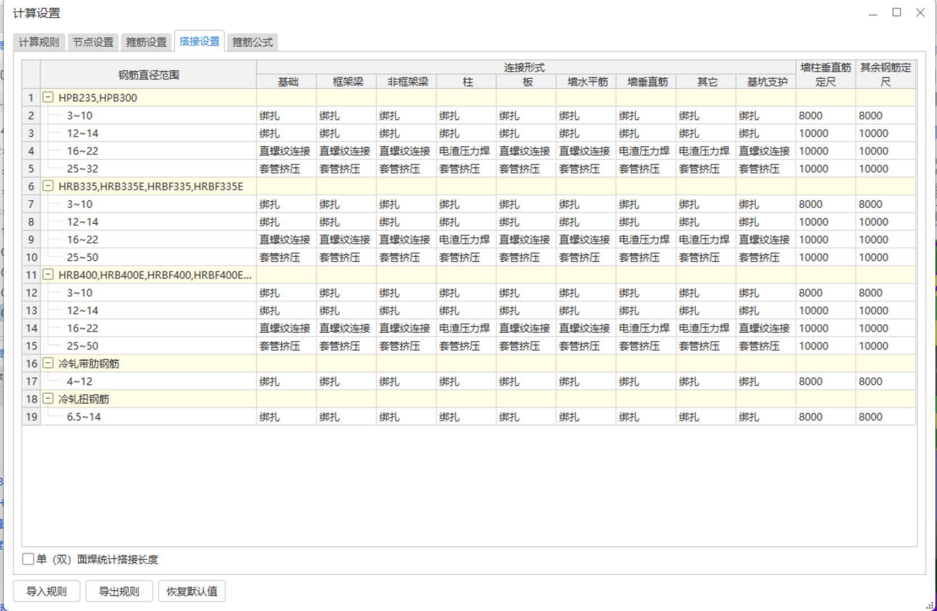Enable 单(双)面焊统计搭接长度 checkbox

coord(28,559)
